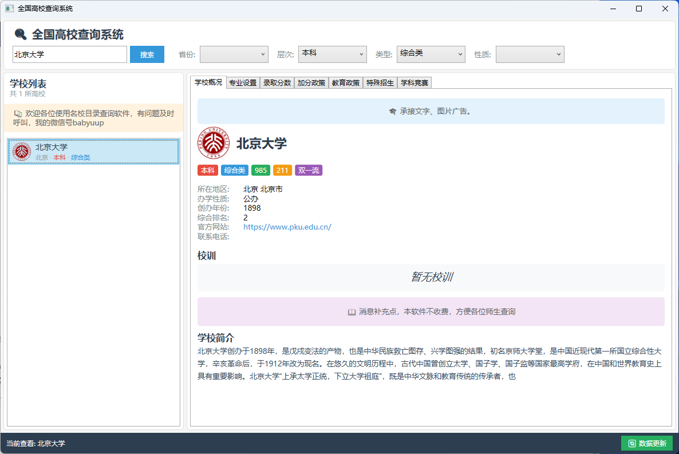The image size is (679, 454).
Task: Switch to the 加分政策 tab
Action: tap(311, 83)
